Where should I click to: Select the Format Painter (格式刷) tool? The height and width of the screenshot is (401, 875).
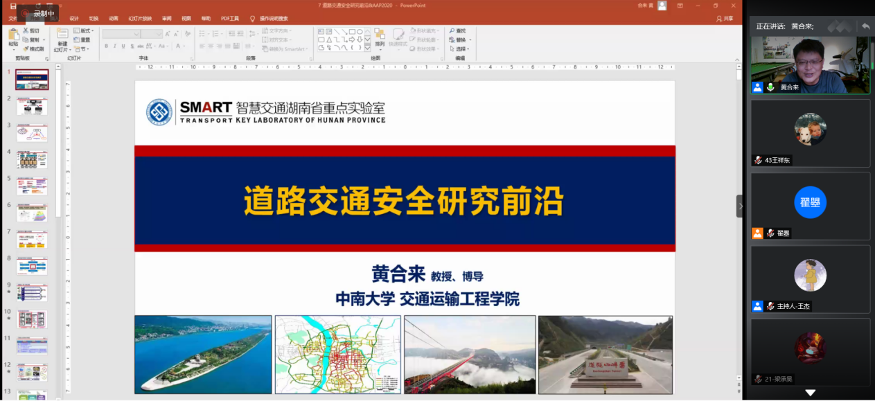tap(26, 49)
